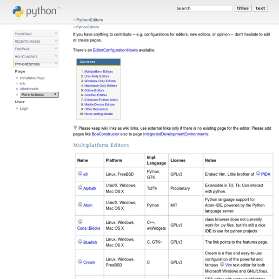Jump to Online Editors contents entry
Screen dimensions: 279x279
click(x=94, y=90)
